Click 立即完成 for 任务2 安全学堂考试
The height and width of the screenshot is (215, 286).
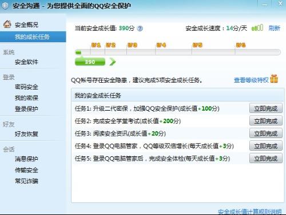tap(266, 121)
